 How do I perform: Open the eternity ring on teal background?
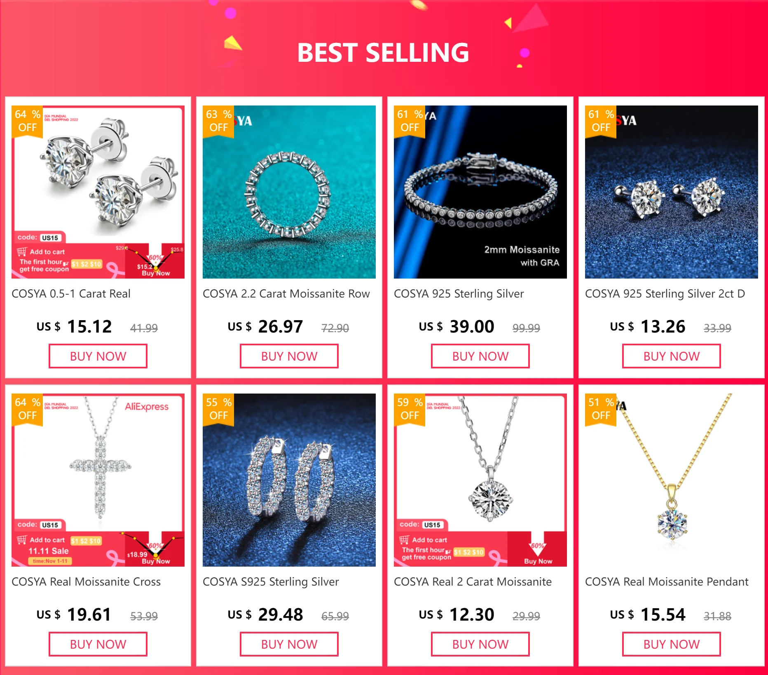pyautogui.click(x=289, y=192)
